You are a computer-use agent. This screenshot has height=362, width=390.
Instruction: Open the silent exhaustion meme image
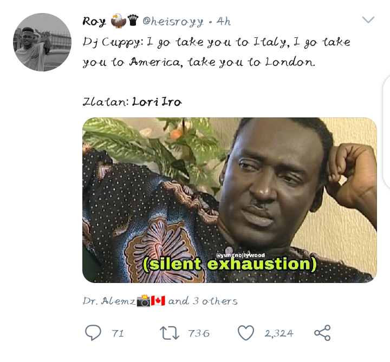[230, 200]
